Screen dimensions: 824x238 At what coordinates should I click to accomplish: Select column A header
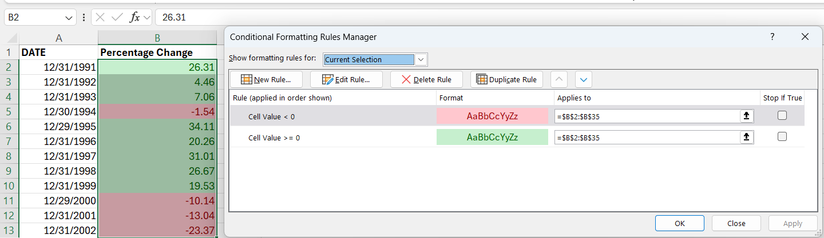(x=58, y=38)
